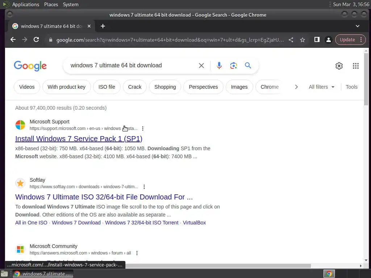371x278 pixels.
Task: Open the All filters dropdown
Action: 321,87
